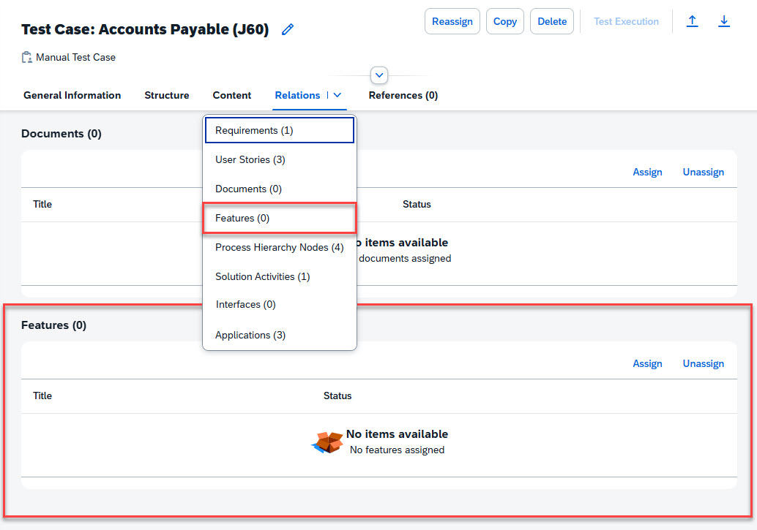Click the upload arrow icon
The width and height of the screenshot is (757, 530).
pos(692,21)
